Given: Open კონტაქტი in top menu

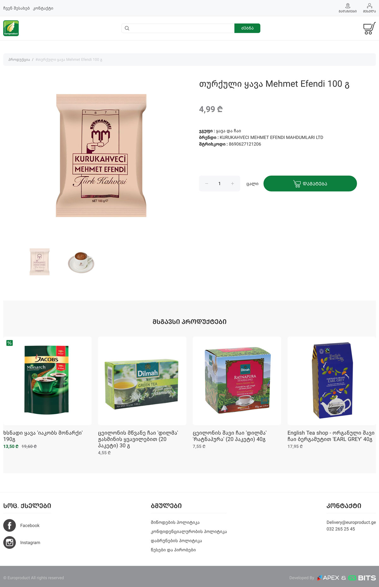Looking at the screenshot, I should coord(43,8).
